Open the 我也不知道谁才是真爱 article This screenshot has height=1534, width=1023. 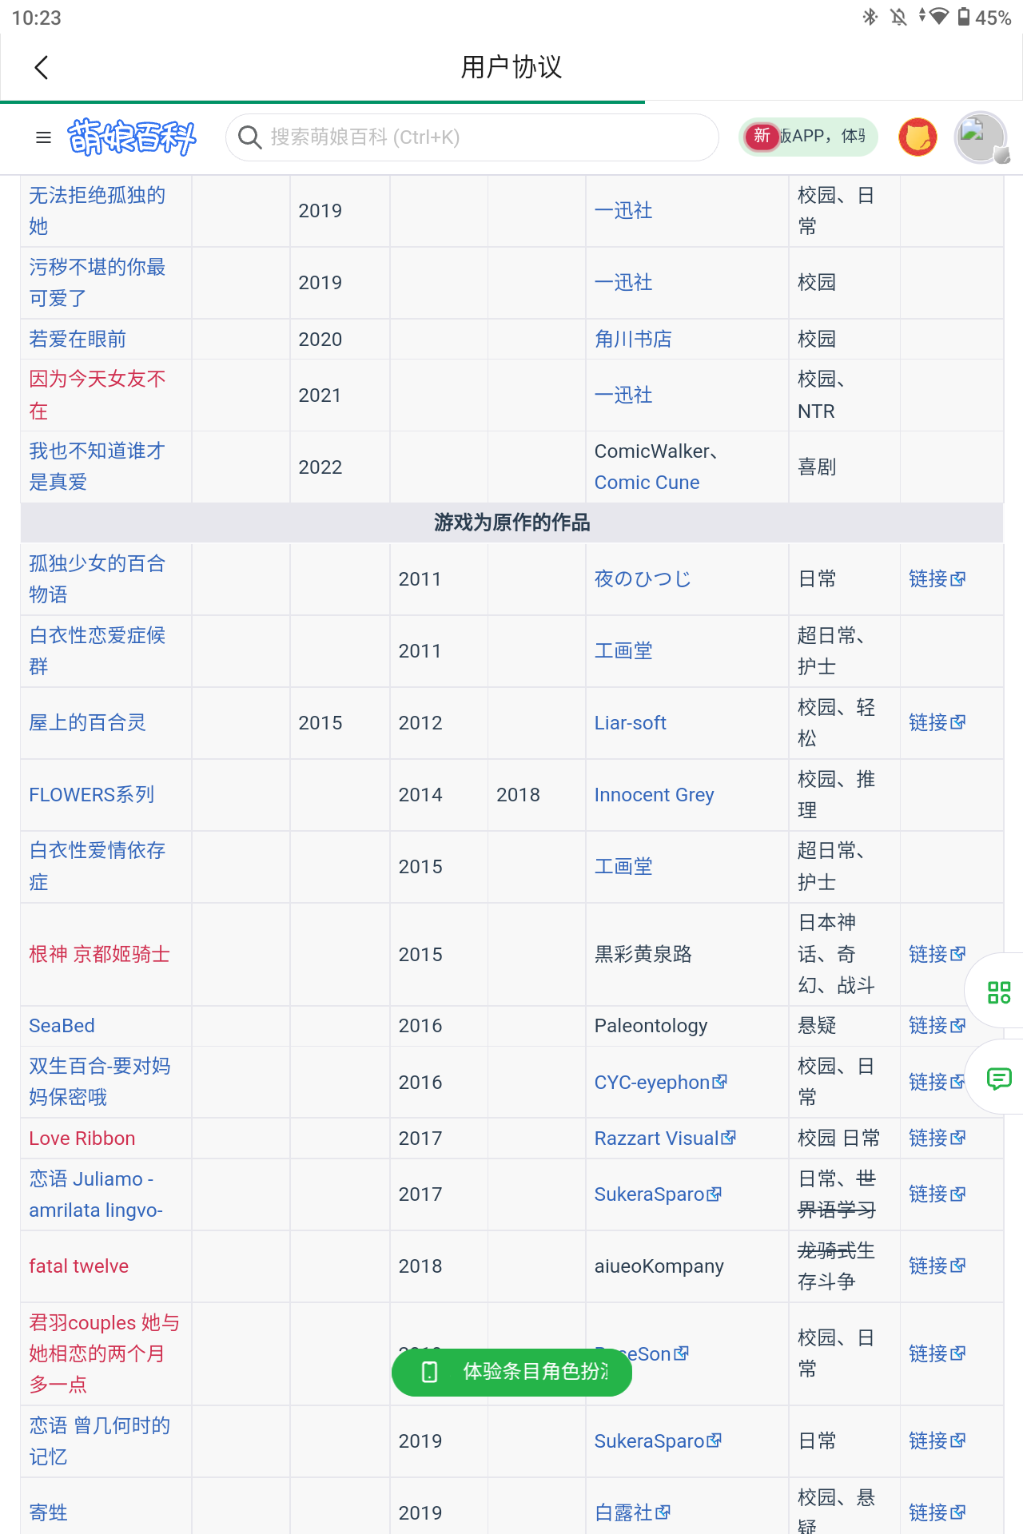pos(97,467)
